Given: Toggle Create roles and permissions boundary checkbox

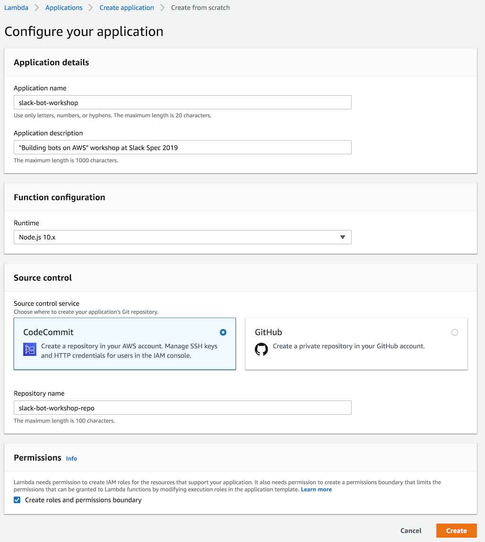Looking at the screenshot, I should [17, 500].
